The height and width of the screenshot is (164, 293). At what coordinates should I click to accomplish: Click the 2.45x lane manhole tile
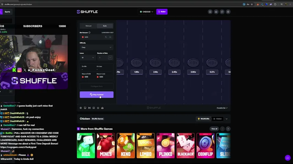[x=174, y=63]
